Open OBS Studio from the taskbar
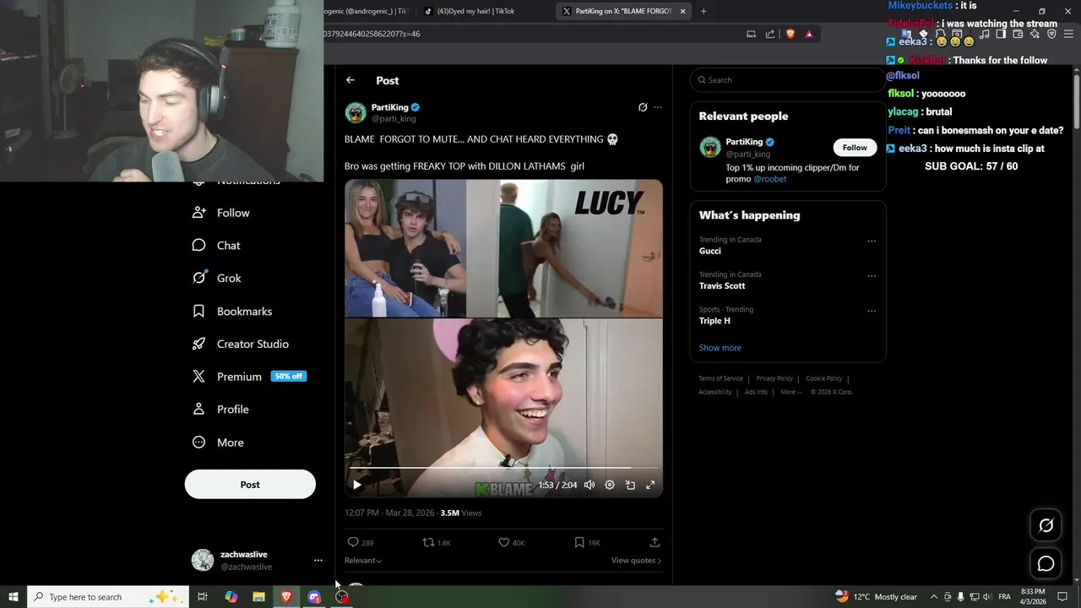The height and width of the screenshot is (608, 1081). pos(341,597)
